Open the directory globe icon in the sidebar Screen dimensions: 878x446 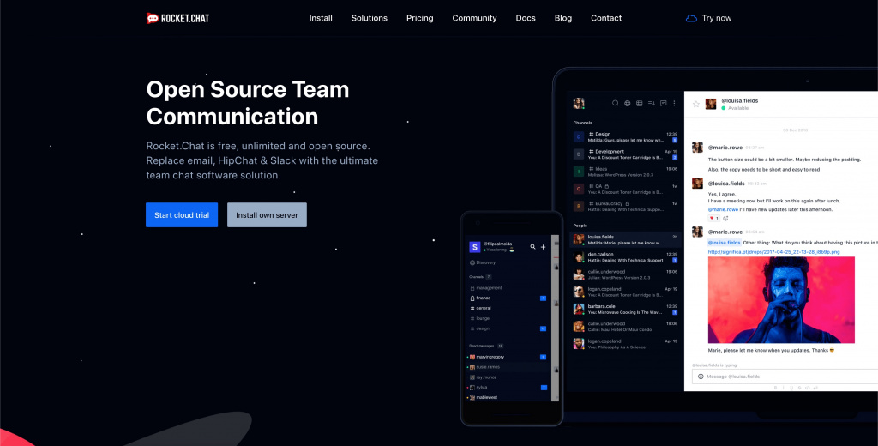click(627, 104)
